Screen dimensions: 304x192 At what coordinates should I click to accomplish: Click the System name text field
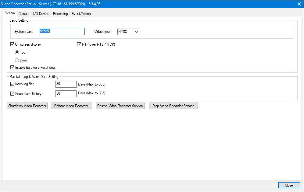[x=62, y=32]
